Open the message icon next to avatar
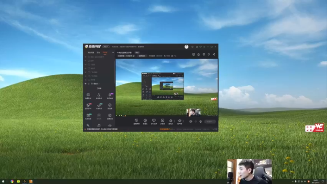 pos(193,47)
